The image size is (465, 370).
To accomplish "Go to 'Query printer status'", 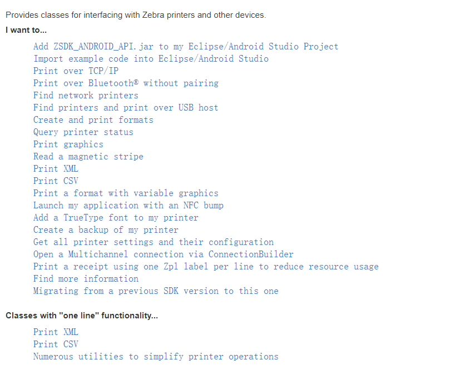I will pyautogui.click(x=83, y=132).
